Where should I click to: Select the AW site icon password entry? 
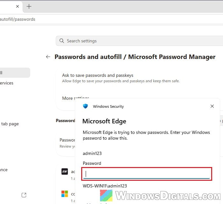65,171
